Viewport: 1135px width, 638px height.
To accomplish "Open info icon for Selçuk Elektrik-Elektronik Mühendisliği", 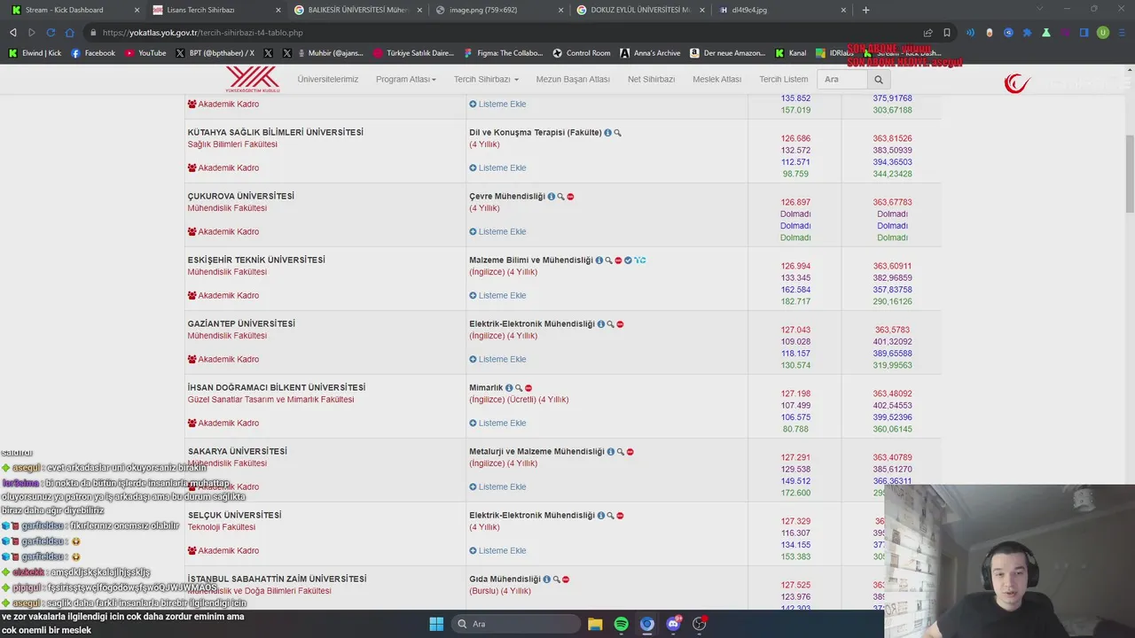I will 600,516.
